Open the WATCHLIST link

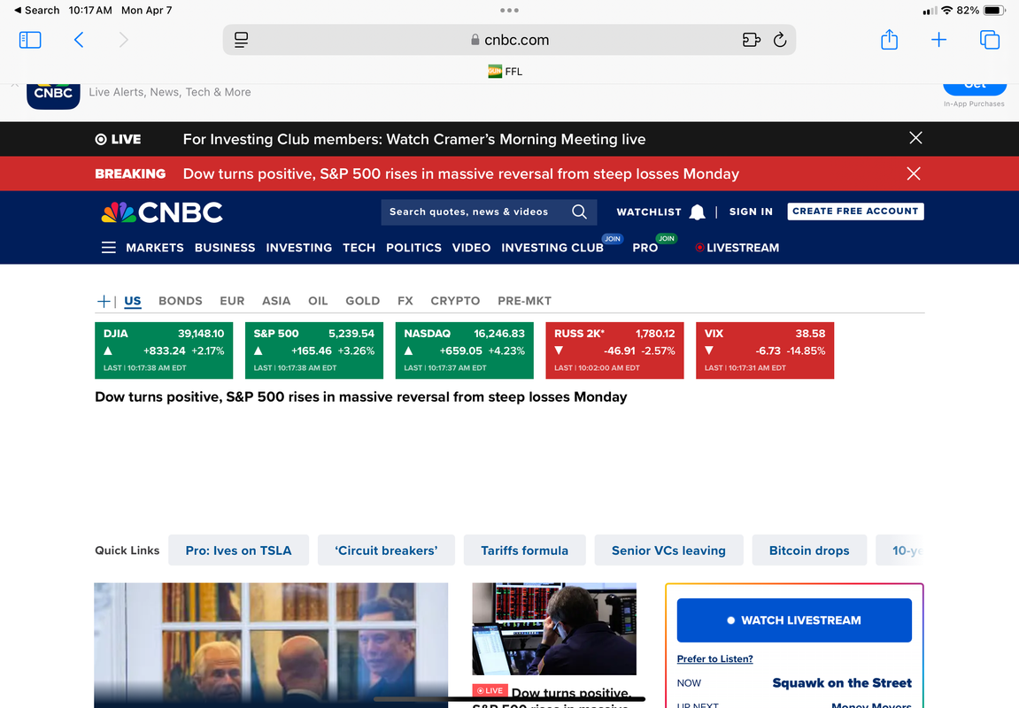649,212
